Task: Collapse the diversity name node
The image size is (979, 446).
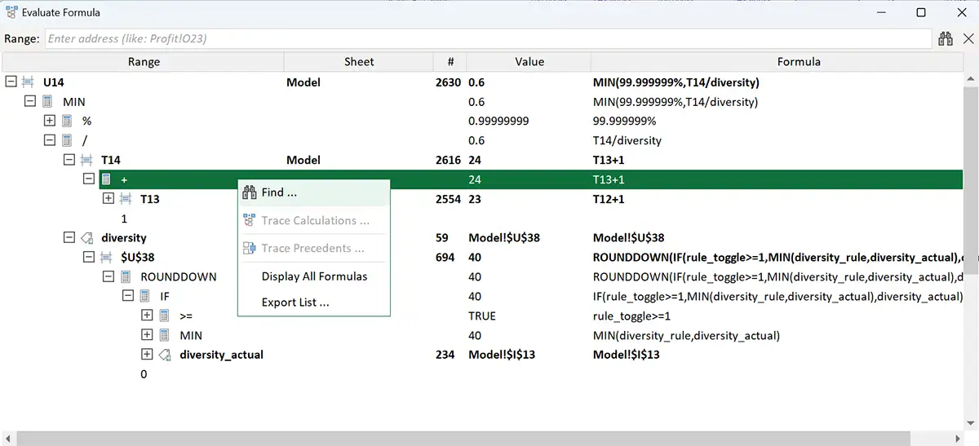Action: pos(69,238)
